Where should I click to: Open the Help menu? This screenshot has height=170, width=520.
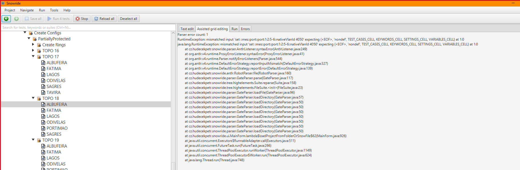[x=67, y=10]
